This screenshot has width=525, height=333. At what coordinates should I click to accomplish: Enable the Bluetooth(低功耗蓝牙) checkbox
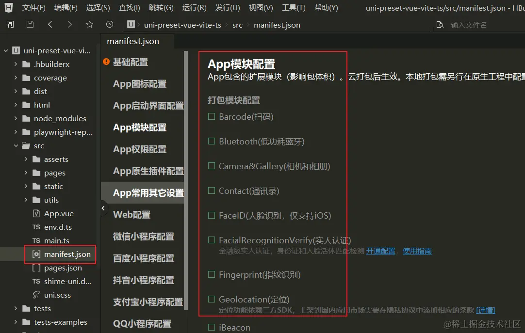211,141
